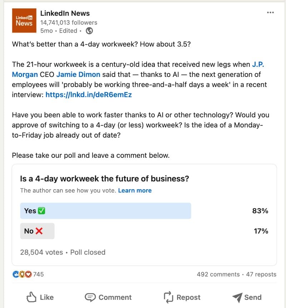
Task: Open the reactions emoji icons summary
Action: coord(22,274)
